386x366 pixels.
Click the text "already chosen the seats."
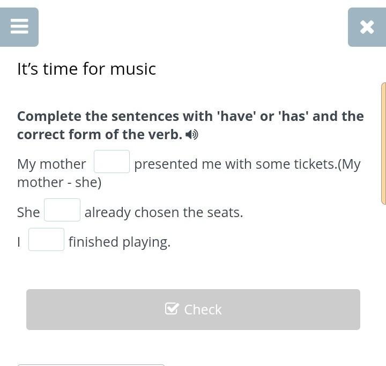pos(164,212)
